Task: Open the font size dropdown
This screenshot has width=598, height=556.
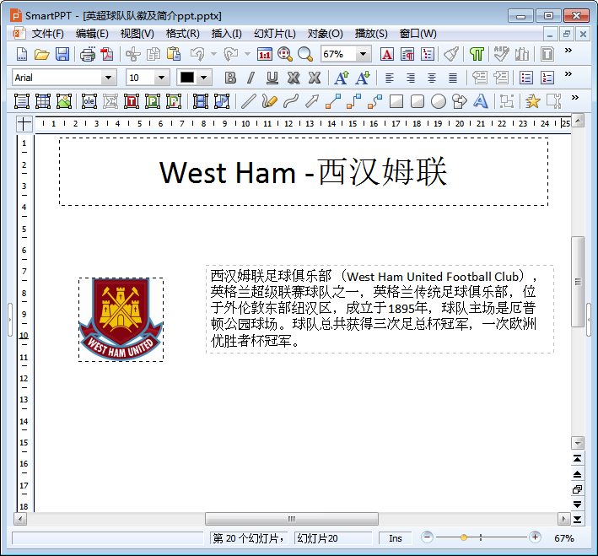Action: 162,78
